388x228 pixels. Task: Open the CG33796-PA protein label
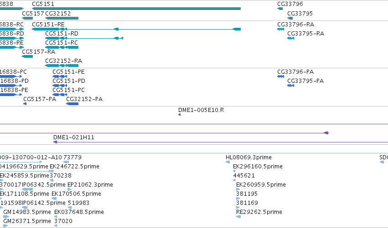point(295,72)
